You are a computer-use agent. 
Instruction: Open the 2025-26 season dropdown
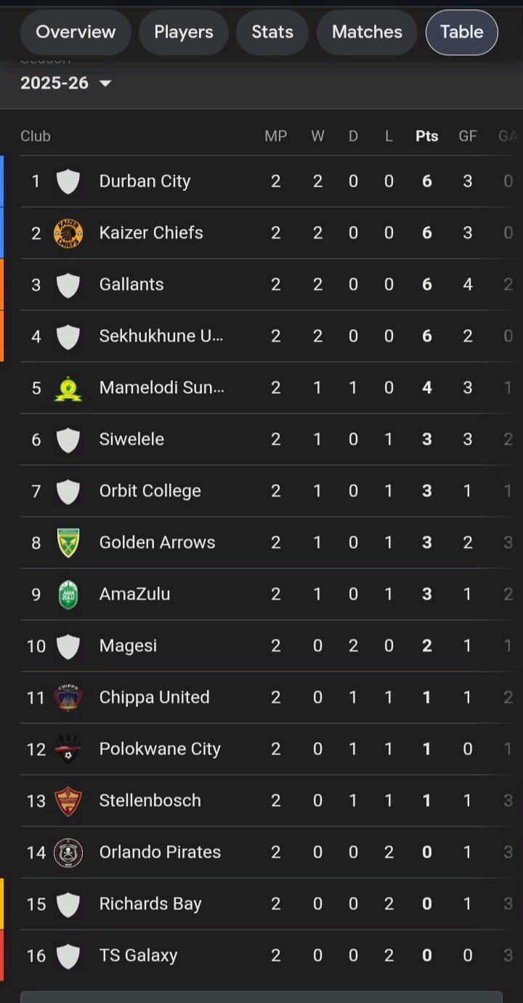pyautogui.click(x=66, y=84)
